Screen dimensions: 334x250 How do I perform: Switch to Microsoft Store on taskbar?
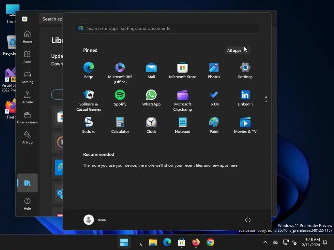[181, 242]
